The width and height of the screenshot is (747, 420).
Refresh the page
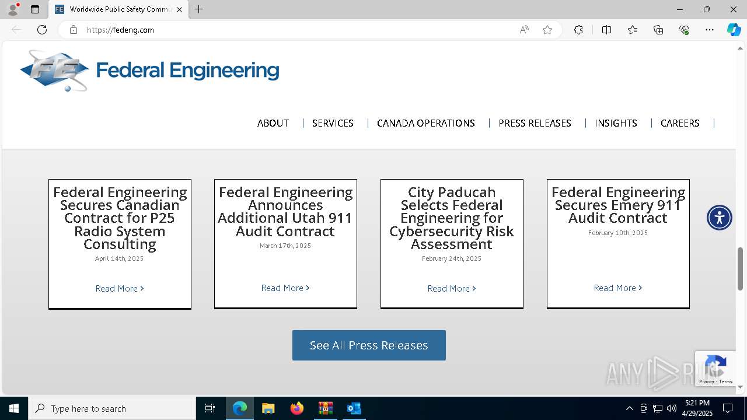42,30
